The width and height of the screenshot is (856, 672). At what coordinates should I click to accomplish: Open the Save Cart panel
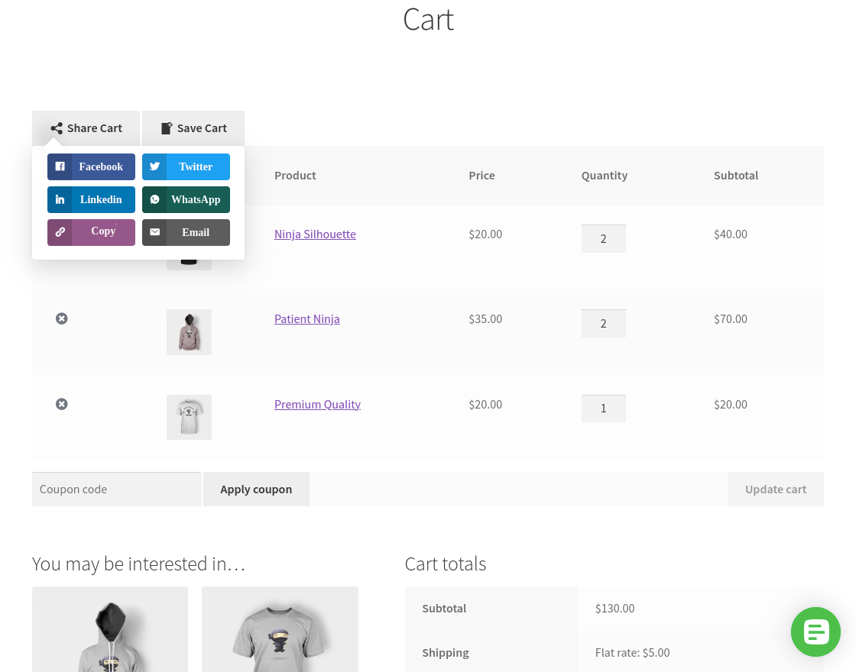(193, 128)
